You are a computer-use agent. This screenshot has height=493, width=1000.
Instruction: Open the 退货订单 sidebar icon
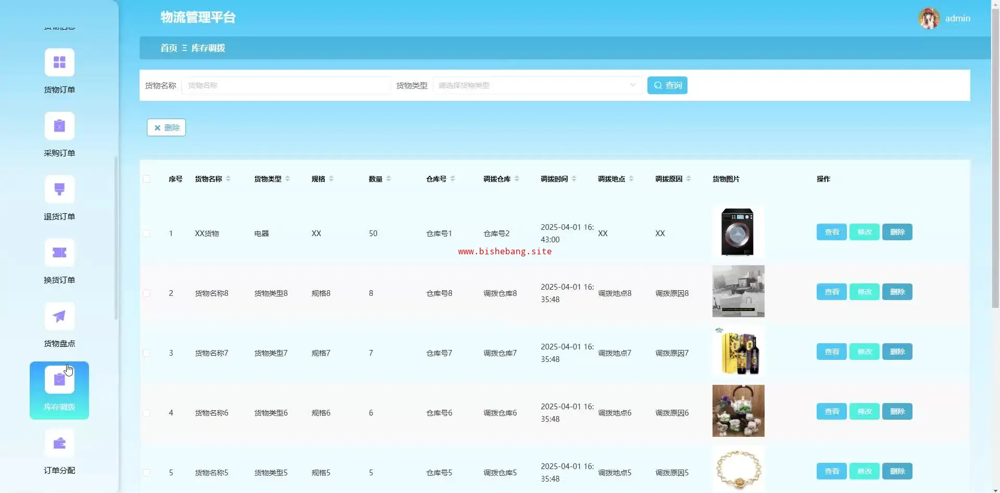point(59,189)
